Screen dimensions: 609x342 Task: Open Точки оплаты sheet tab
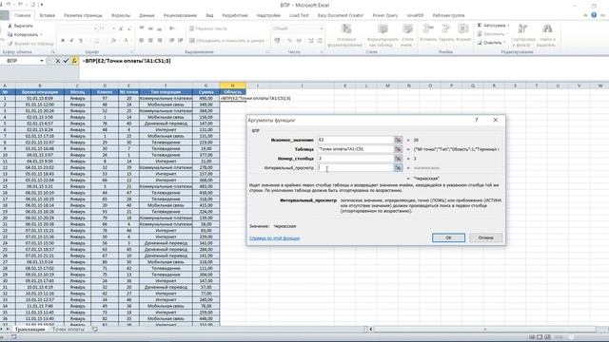point(69,330)
